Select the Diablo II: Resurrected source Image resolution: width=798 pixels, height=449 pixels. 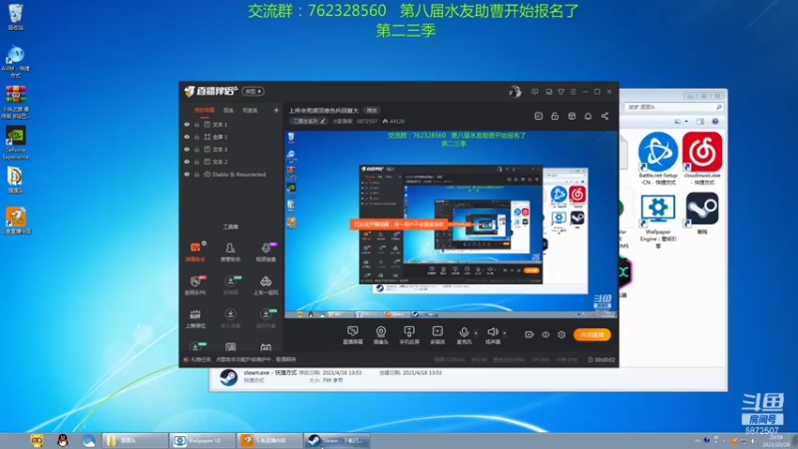(231, 174)
